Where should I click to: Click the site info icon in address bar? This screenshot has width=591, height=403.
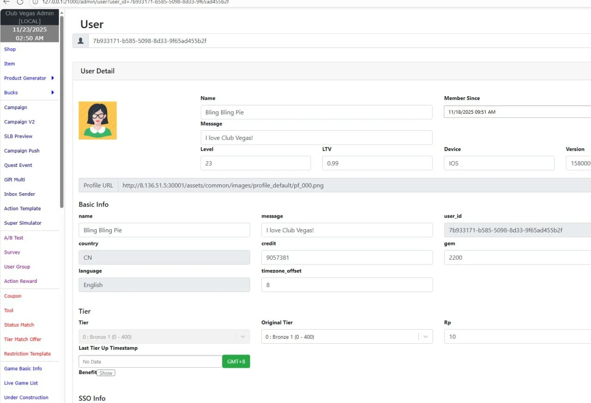(x=35, y=2)
